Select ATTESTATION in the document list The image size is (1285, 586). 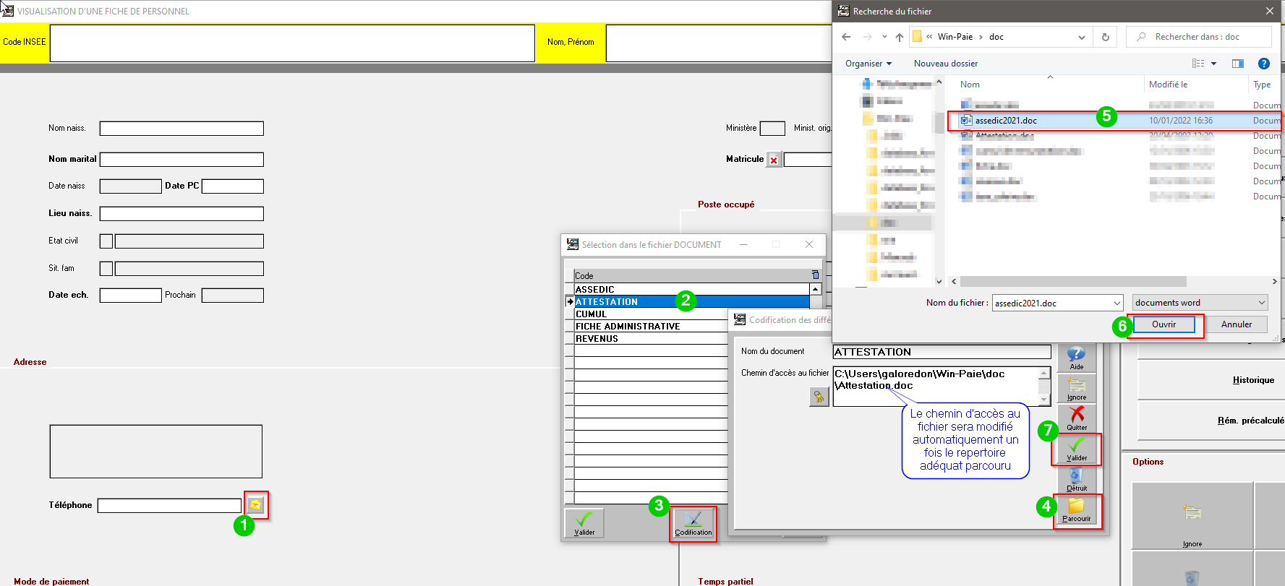click(x=691, y=302)
